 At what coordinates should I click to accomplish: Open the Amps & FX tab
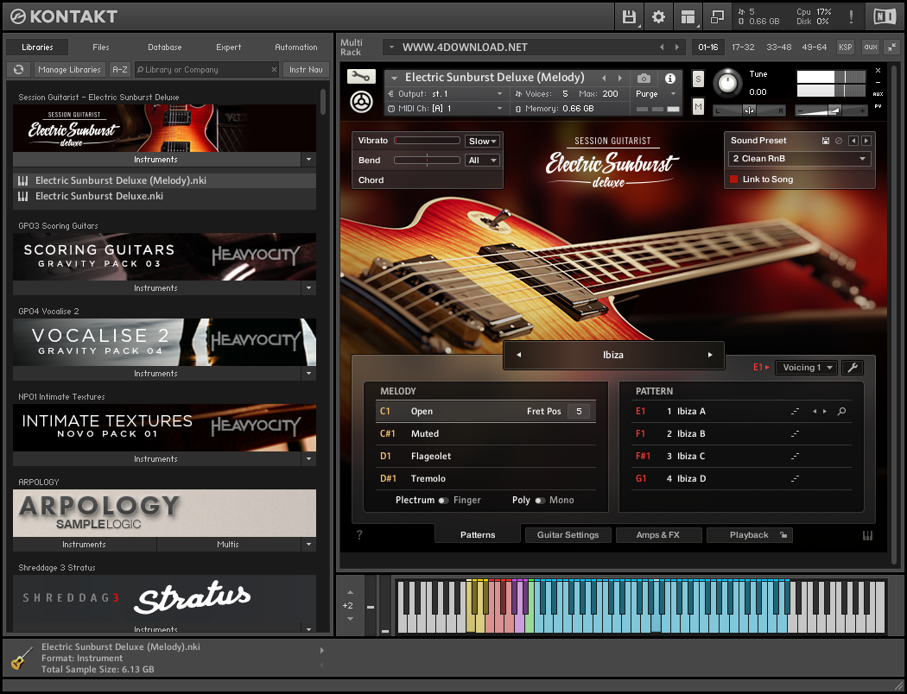(x=658, y=535)
